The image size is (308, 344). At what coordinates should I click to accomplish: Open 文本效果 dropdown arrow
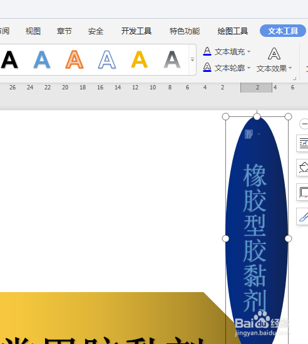[290, 68]
